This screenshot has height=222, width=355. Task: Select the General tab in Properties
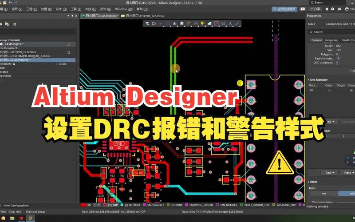coord(316,40)
